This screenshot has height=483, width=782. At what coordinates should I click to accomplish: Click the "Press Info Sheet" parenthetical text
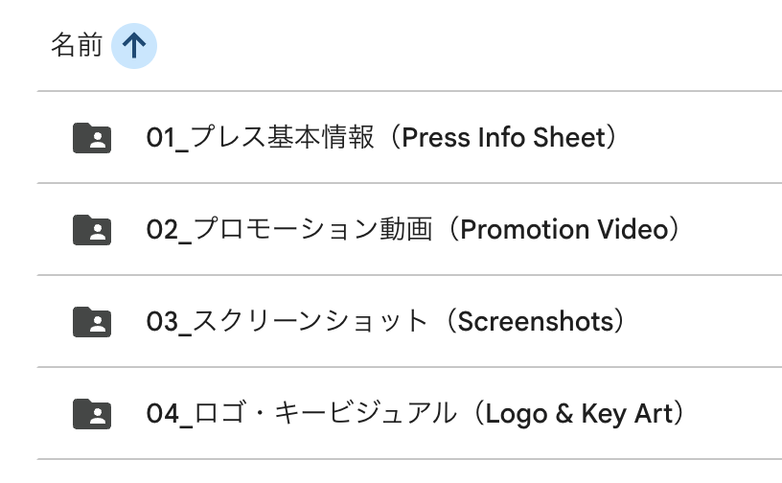504,138
